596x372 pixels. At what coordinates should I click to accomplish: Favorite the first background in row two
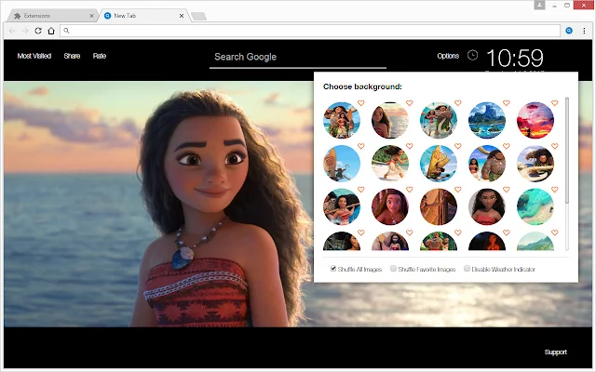360,146
